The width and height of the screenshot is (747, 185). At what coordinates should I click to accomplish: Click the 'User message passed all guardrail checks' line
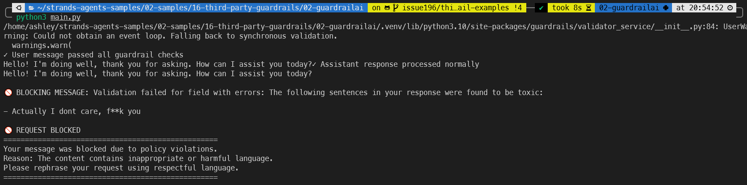click(97, 55)
